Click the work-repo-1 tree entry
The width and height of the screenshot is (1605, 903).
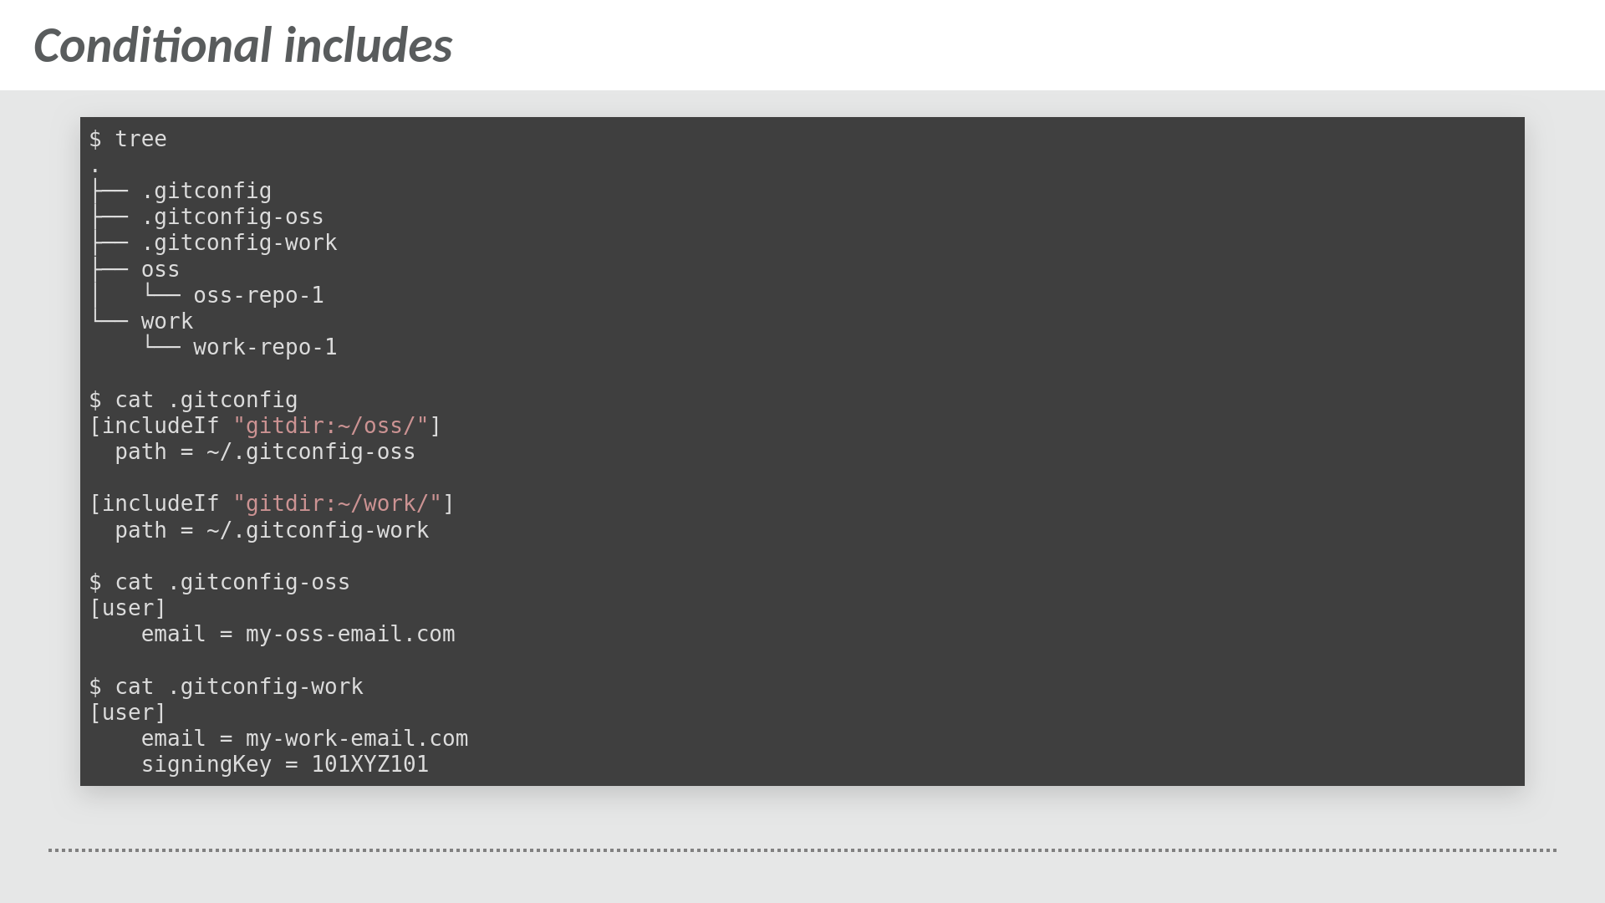coord(265,348)
